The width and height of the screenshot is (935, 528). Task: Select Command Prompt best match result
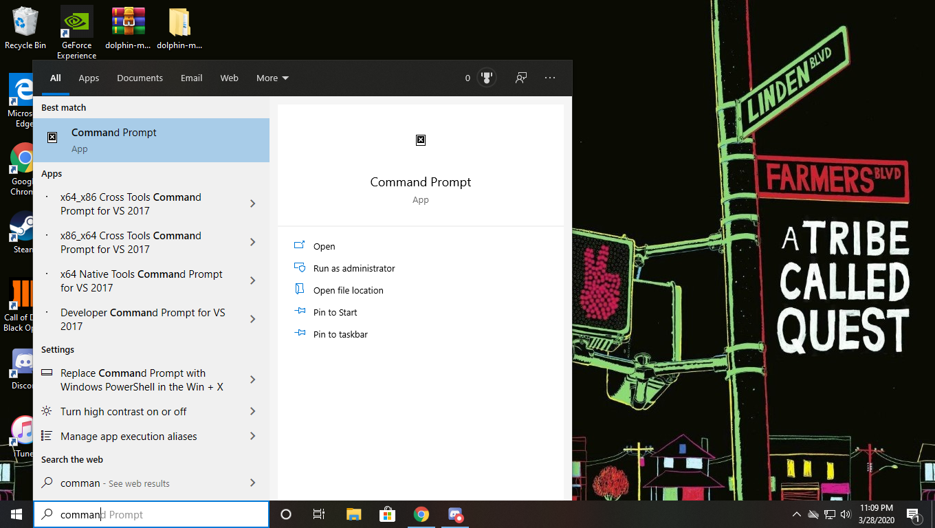tap(151, 140)
